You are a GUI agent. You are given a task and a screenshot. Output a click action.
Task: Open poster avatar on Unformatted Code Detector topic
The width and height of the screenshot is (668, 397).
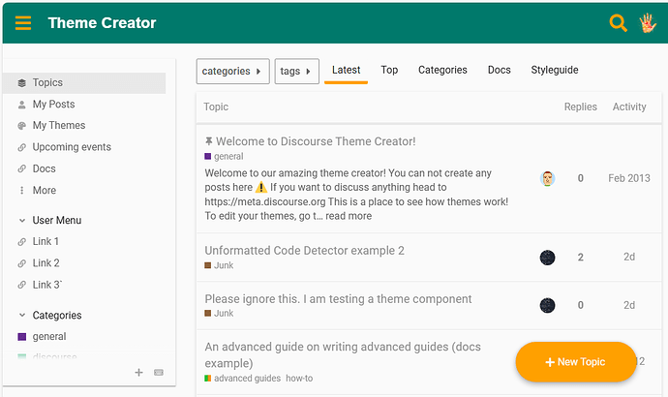pos(547,258)
